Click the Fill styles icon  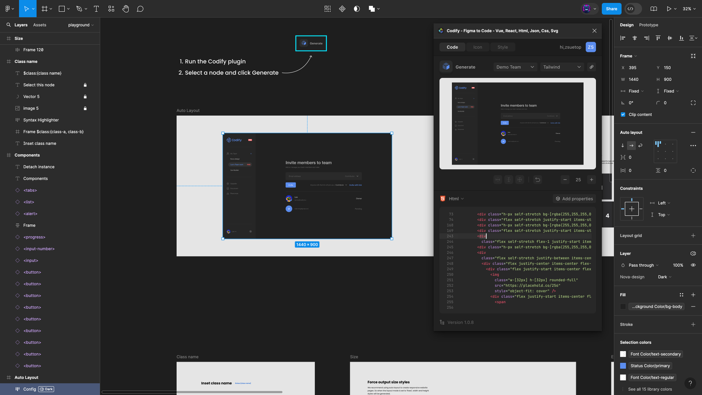pyautogui.click(x=681, y=295)
